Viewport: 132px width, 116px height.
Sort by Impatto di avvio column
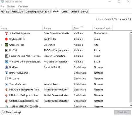click(x=103, y=28)
